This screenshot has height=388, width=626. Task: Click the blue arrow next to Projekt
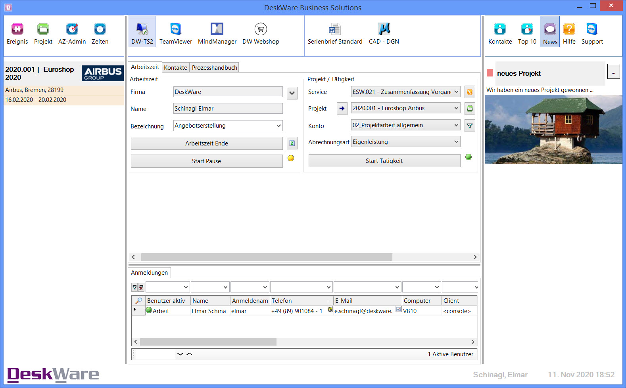[342, 108]
